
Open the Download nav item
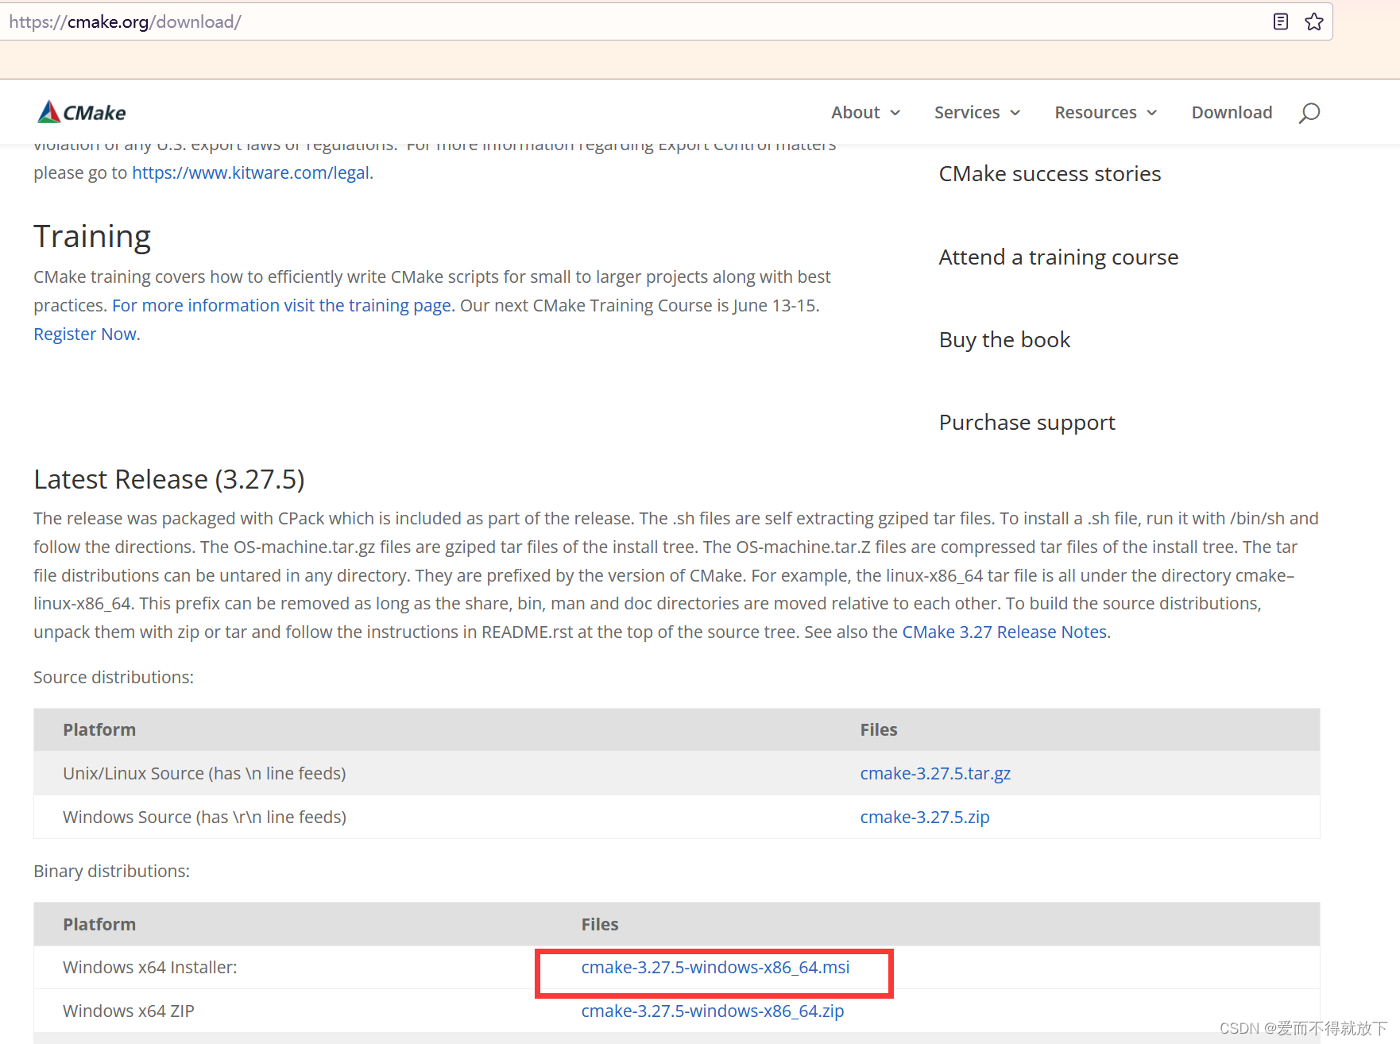click(1232, 112)
